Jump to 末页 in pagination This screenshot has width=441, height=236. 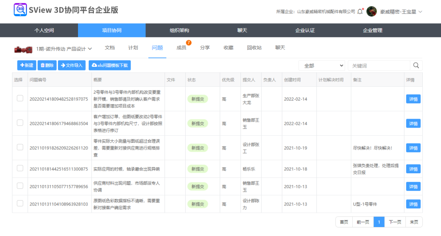click(x=414, y=222)
